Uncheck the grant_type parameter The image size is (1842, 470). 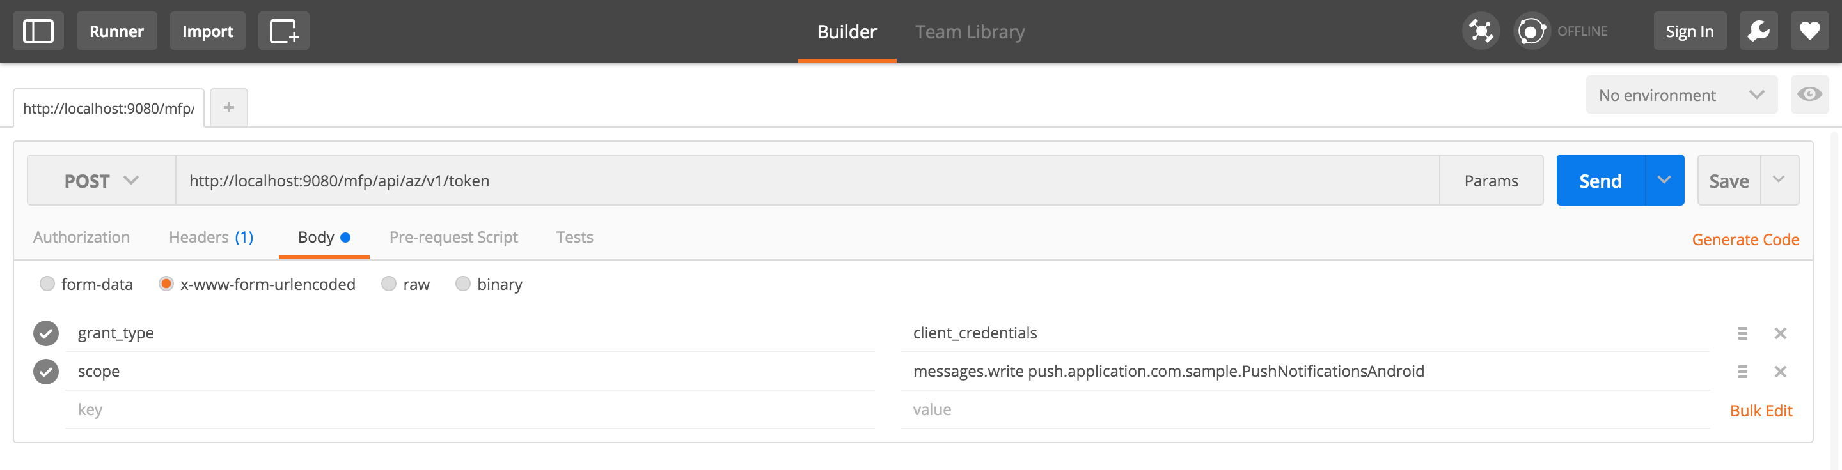47,333
